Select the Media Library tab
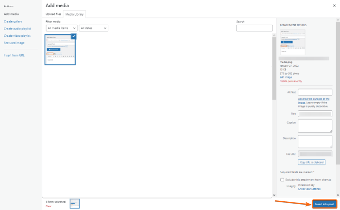Image resolution: width=340 pixels, height=210 pixels. coord(74,15)
